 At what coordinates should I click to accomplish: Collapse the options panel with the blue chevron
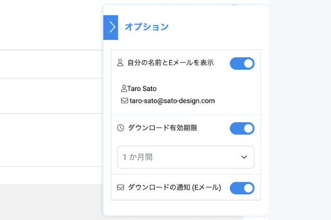pos(111,27)
